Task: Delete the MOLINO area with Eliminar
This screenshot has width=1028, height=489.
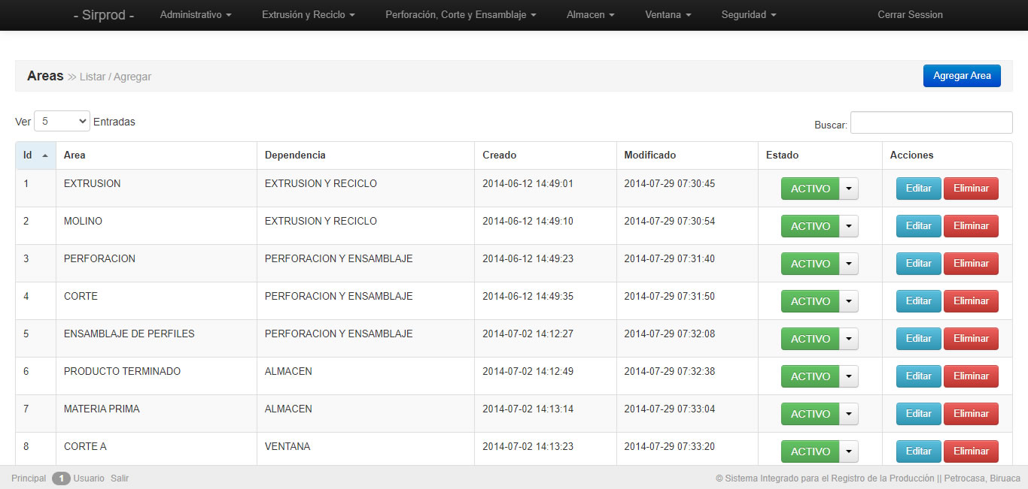Action: pos(971,226)
